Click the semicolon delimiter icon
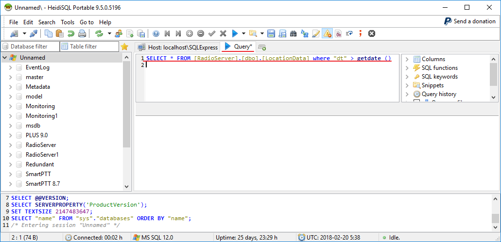501x242 pixels. coord(361,33)
